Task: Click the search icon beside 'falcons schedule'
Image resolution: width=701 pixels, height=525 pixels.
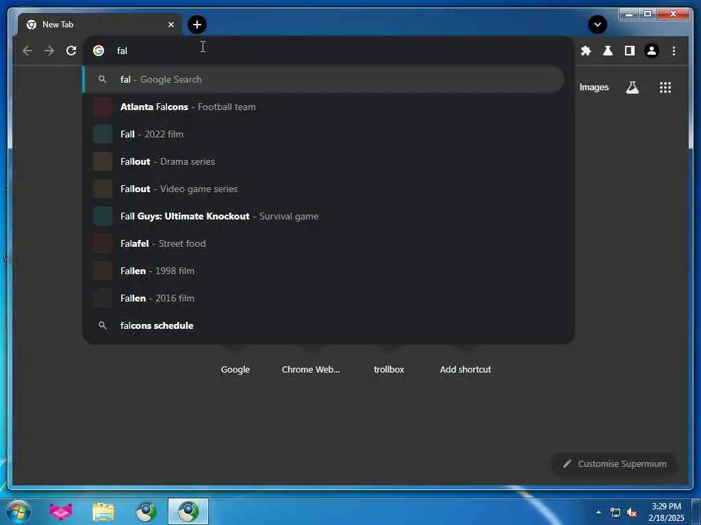Action: tap(103, 326)
